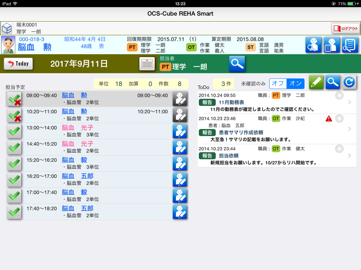Refresh the ToDo list with the circular arrow icon
This screenshot has height=270, width=361.
pos(349,82)
